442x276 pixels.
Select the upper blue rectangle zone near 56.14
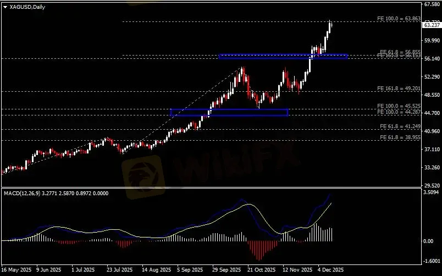pyautogui.click(x=283, y=56)
